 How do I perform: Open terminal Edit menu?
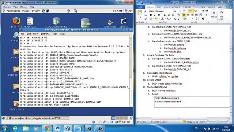(29, 34)
